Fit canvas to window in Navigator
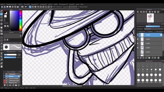The width and height of the screenshot is (164, 92). click(x=144, y=12)
